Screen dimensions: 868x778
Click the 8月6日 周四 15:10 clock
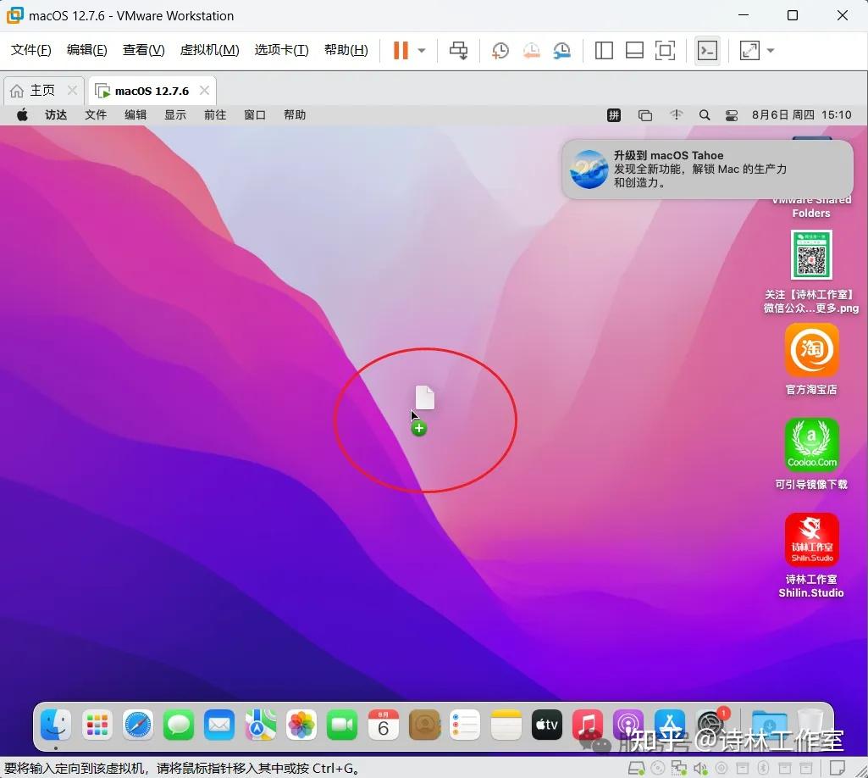[801, 114]
